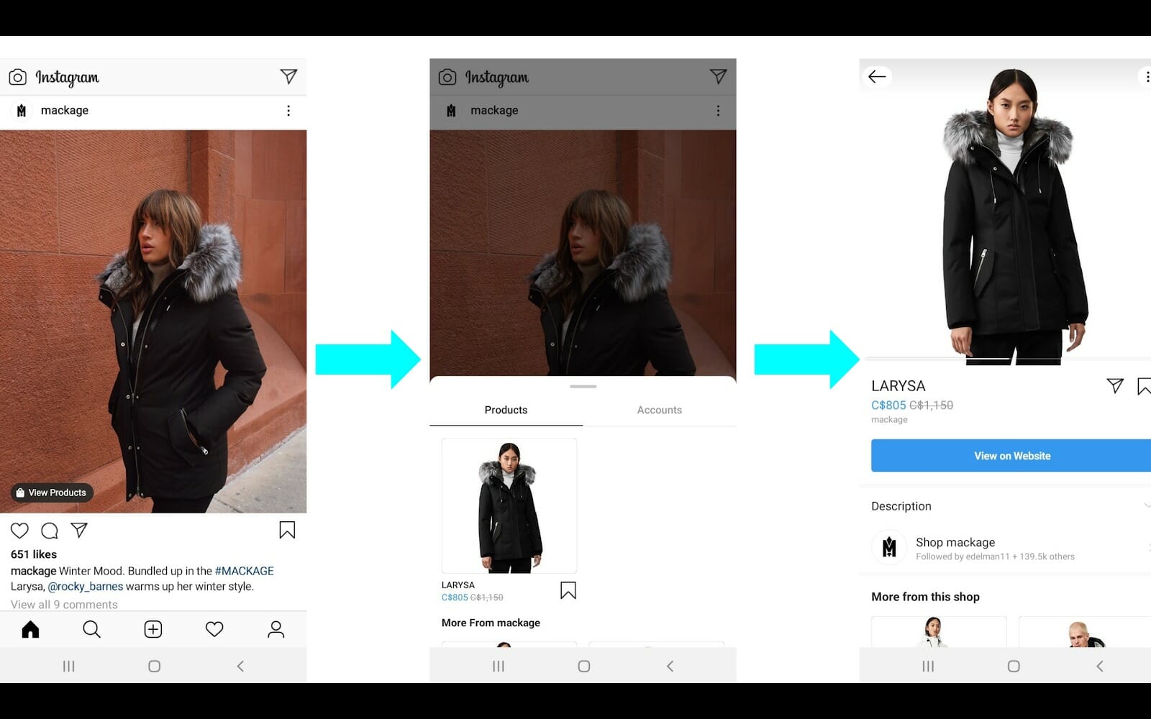Click the View on Website button
Viewport: 1151px width, 719px height.
[1011, 456]
